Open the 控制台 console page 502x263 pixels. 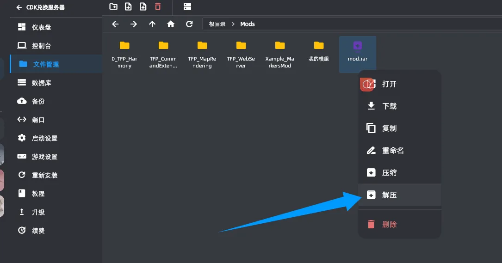56,46
